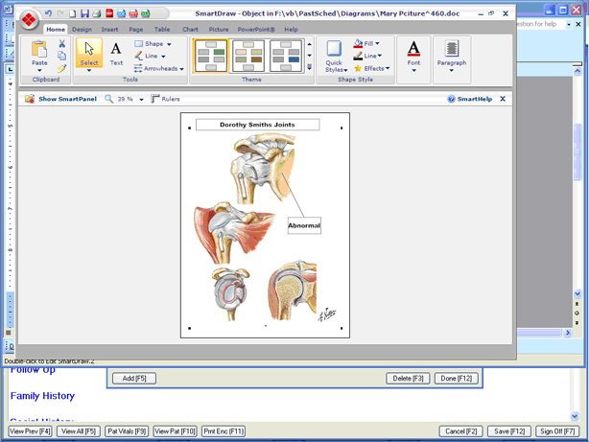
Task: Click the Copy icon in Clipboard group
Action: [62, 56]
